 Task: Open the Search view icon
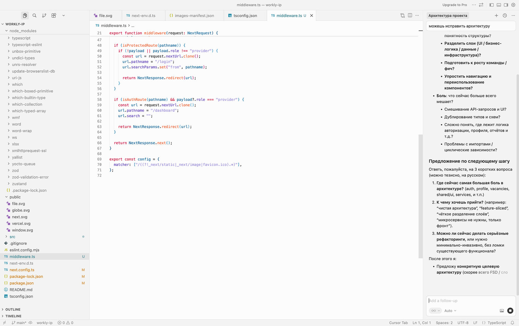[35, 15]
